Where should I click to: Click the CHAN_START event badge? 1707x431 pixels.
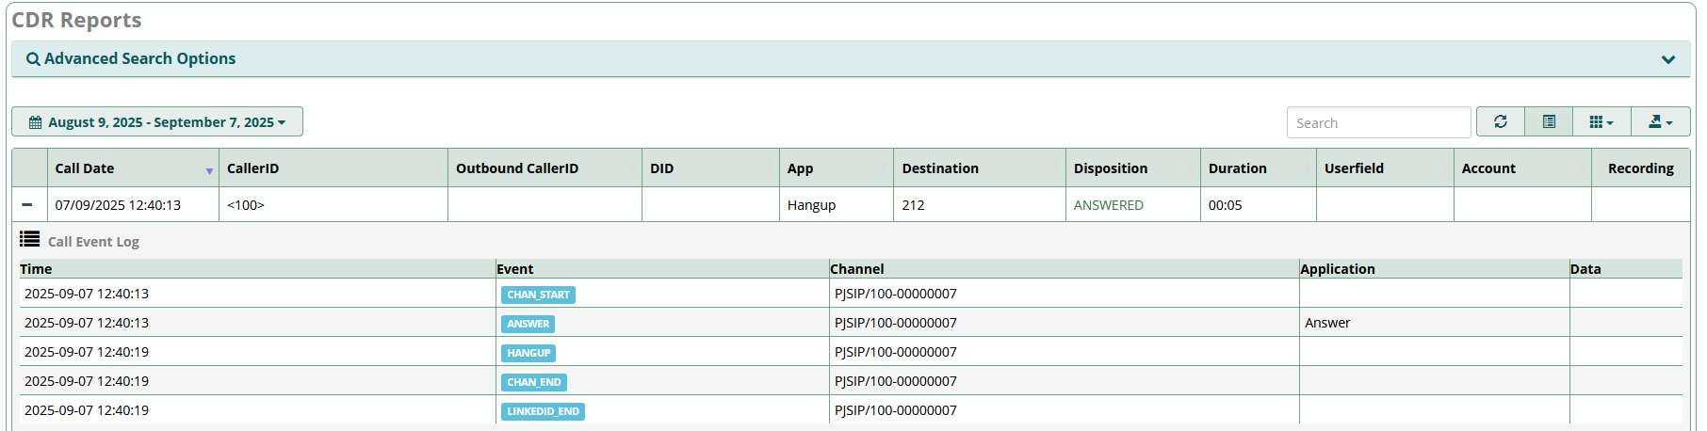point(538,295)
